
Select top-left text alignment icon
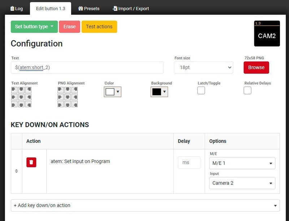[14, 89]
